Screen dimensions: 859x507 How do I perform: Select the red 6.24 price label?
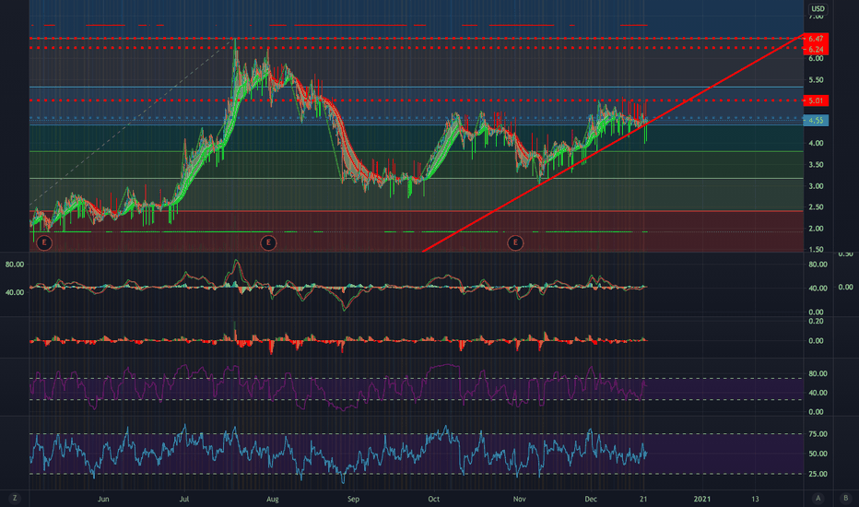tap(816, 50)
